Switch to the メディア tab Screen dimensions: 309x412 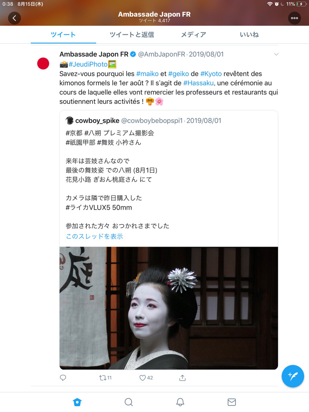click(x=194, y=35)
